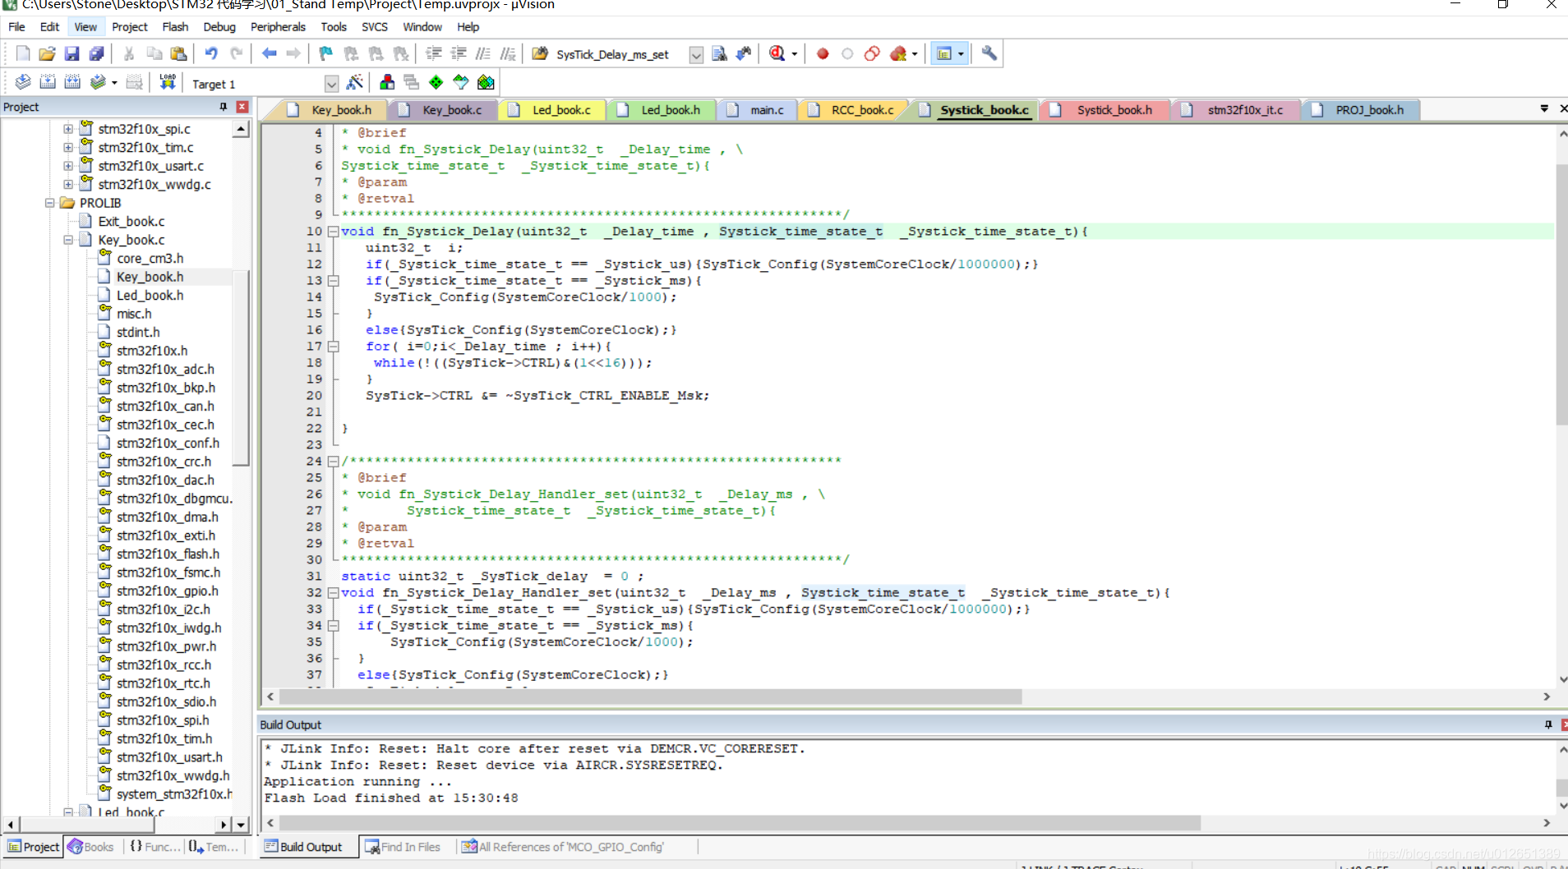The width and height of the screenshot is (1568, 869).
Task: Expand the stm32f10x_wwdg.c tree node
Action: (x=68, y=185)
